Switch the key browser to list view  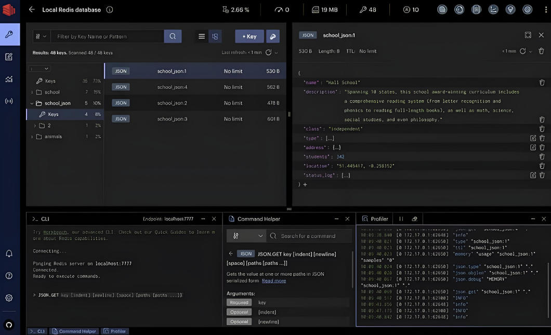click(x=202, y=36)
